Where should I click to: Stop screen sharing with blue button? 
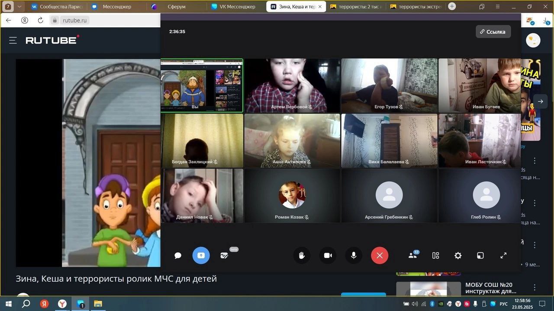[201, 256]
